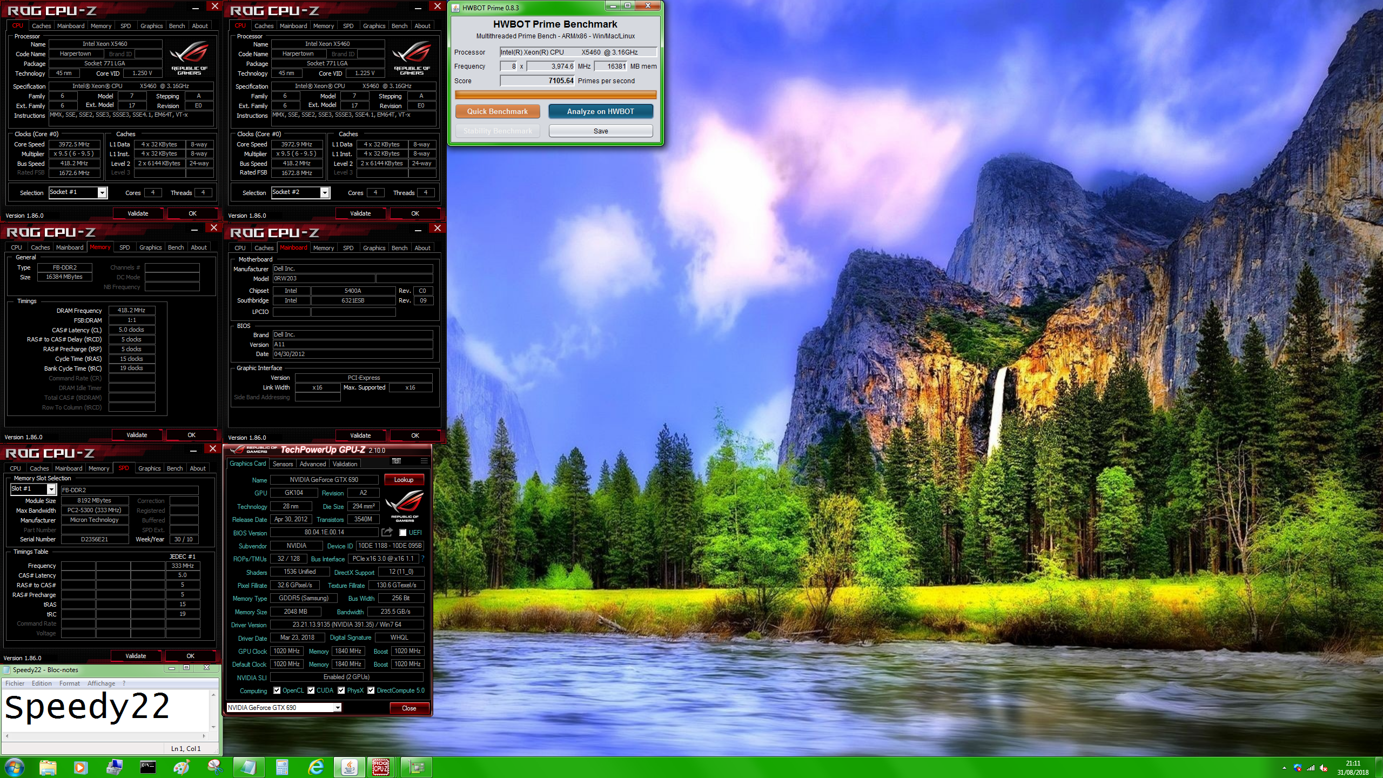The height and width of the screenshot is (778, 1383).
Task: Click the Quick Benchmark button
Action: [497, 111]
